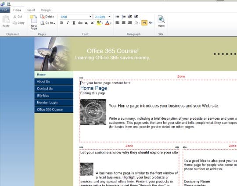The image size is (237, 186).
Task: Toggle Underline formatting
Action: click(x=74, y=23)
